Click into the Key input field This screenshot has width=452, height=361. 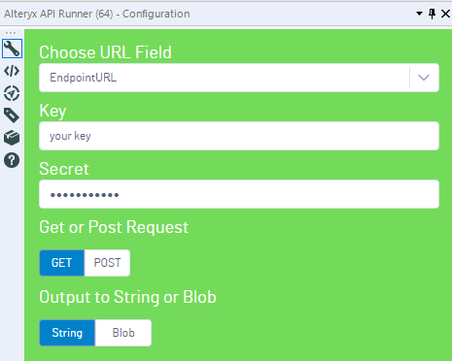pyautogui.click(x=239, y=136)
